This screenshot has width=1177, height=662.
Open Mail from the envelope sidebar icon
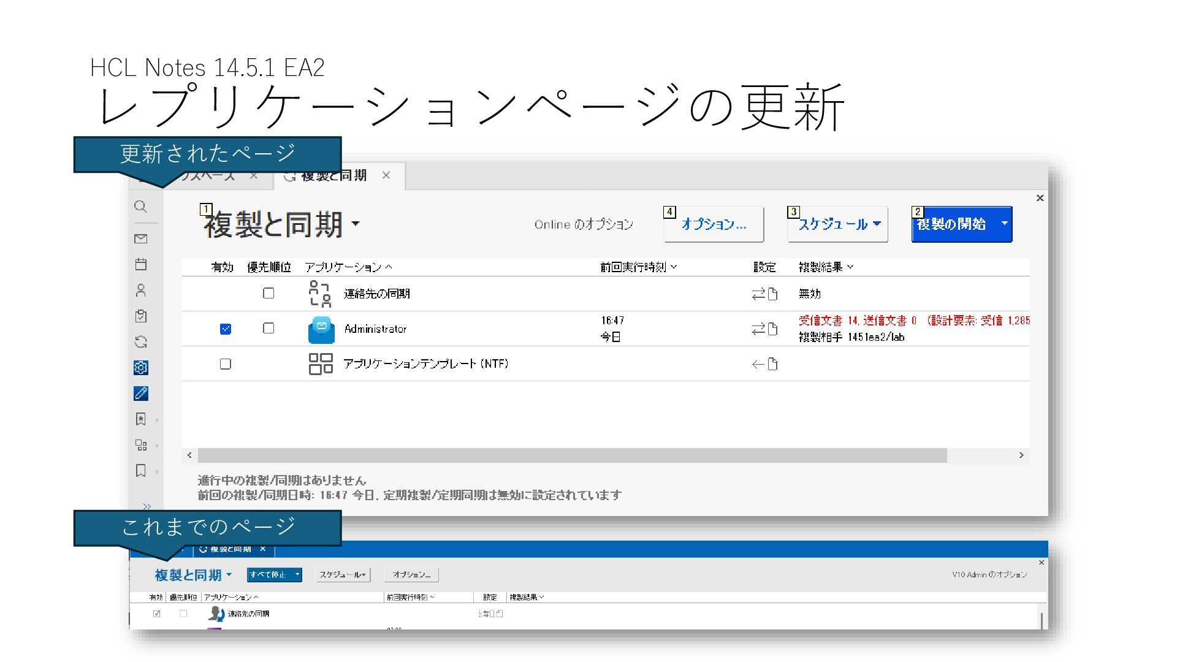point(140,238)
